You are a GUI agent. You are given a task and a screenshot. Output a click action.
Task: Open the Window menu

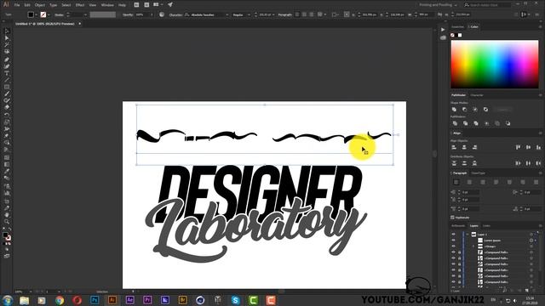(107, 5)
